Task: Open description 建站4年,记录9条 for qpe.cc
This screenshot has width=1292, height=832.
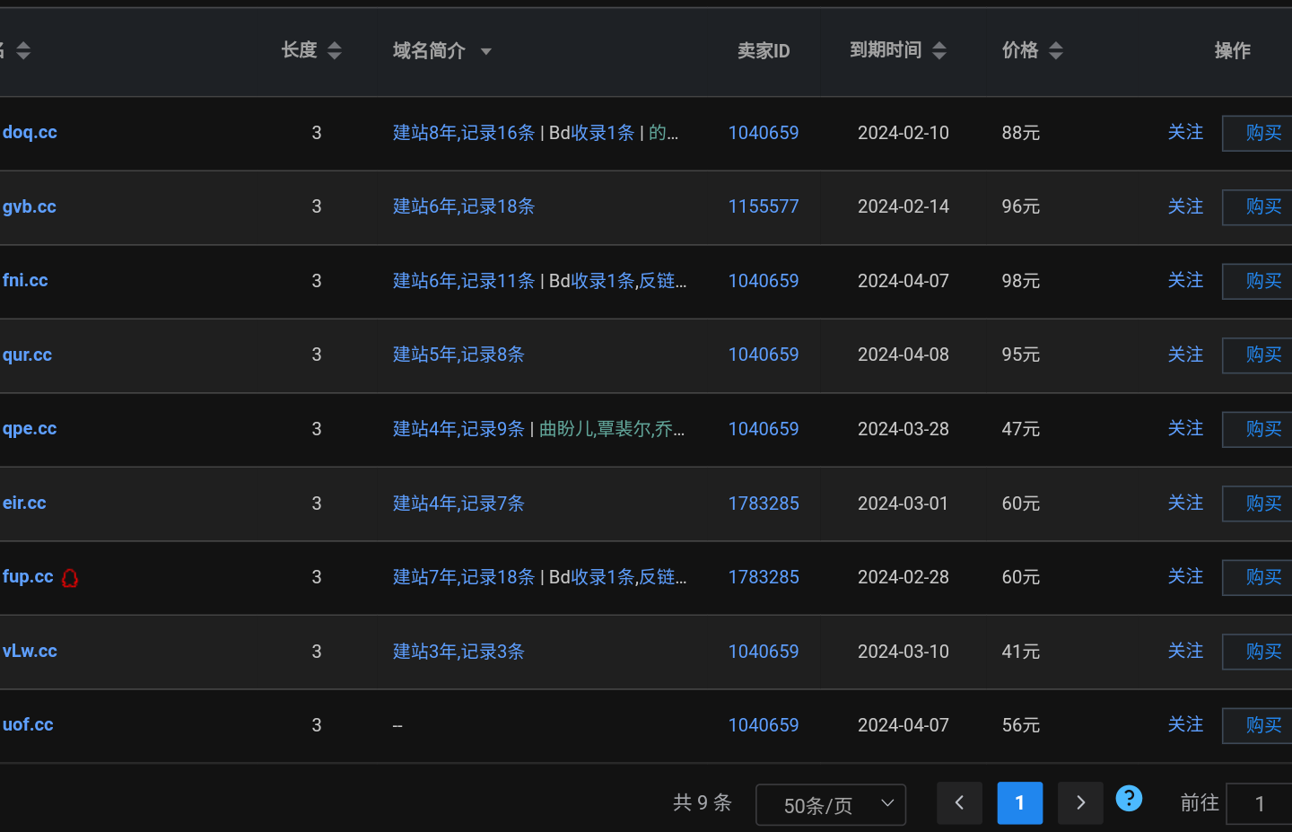Action: (458, 429)
